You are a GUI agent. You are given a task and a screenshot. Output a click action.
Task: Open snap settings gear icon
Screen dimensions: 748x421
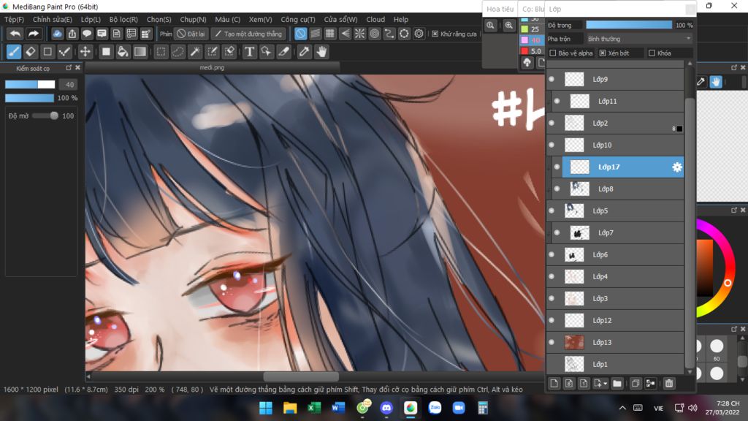(x=419, y=34)
